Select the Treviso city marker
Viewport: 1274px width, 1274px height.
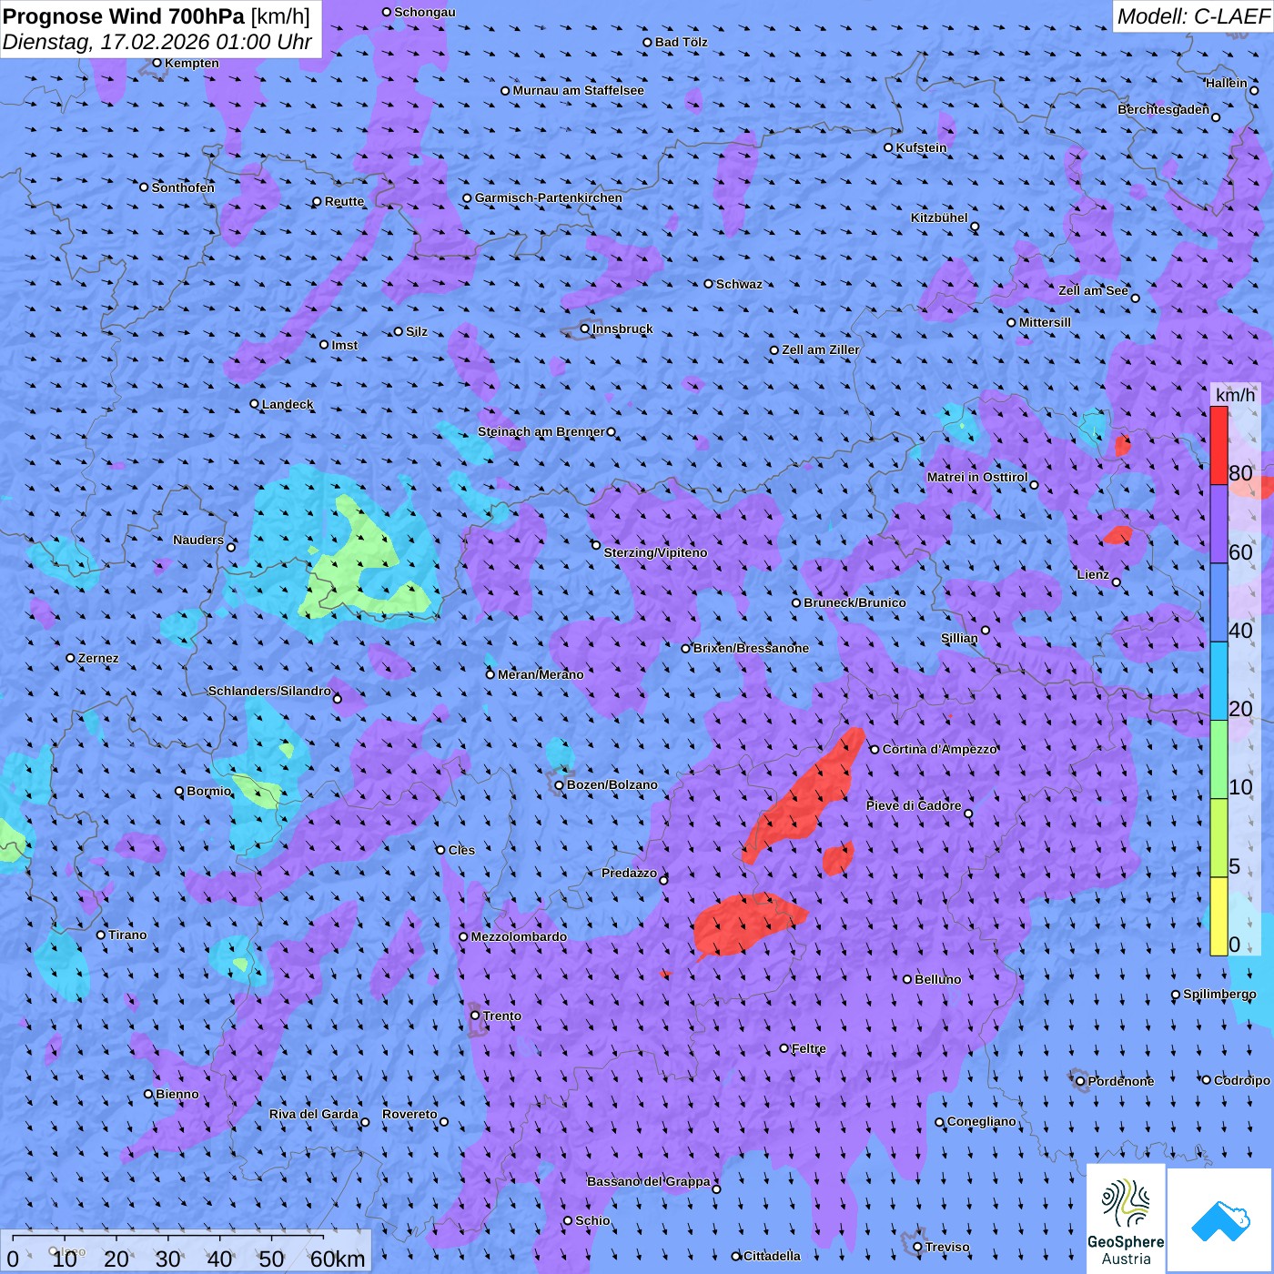click(x=917, y=1247)
